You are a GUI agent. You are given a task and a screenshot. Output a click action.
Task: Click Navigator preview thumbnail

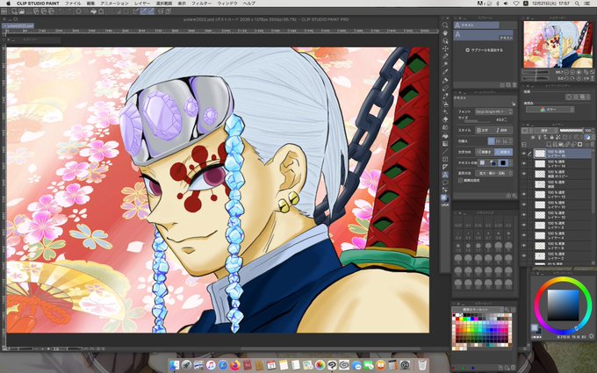557,44
